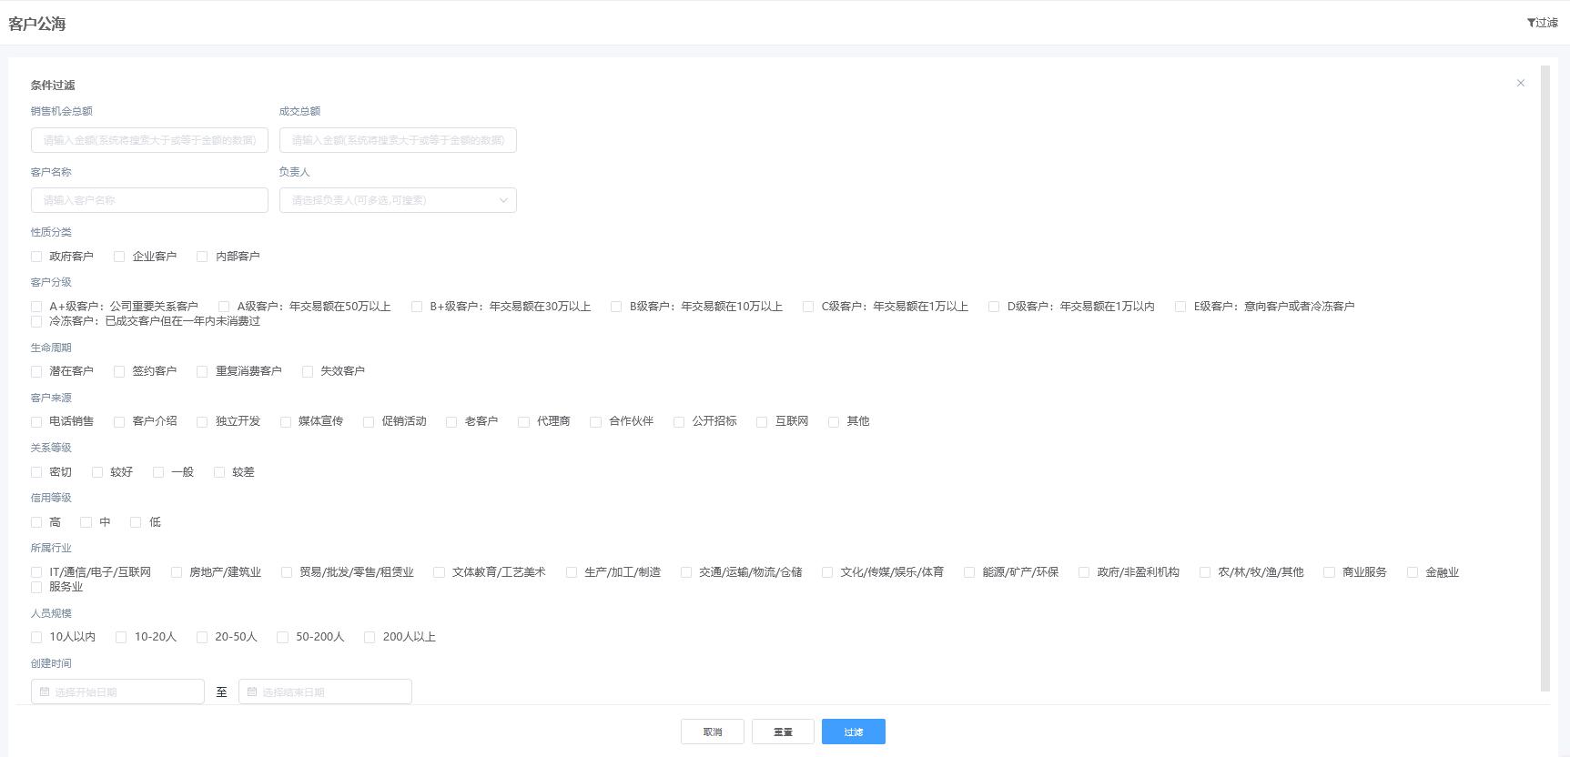Image resolution: width=1570 pixels, height=757 pixels.
Task: Select 文体教育/工艺美术 industry
Action: click(x=439, y=572)
